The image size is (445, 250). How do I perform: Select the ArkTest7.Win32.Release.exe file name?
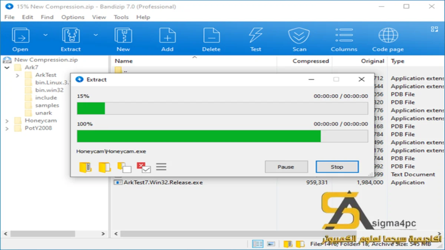tap(163, 182)
